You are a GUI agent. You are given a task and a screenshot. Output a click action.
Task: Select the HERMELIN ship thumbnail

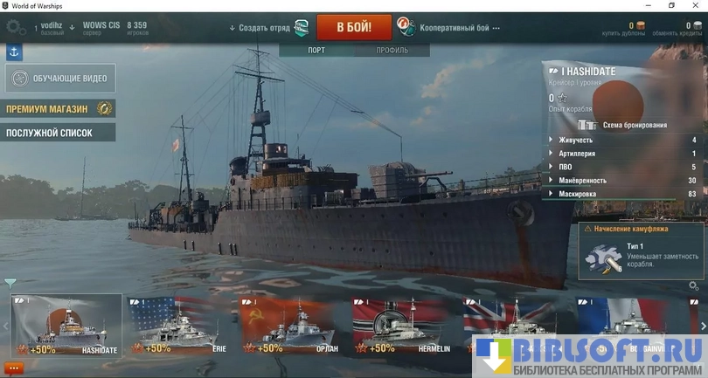click(403, 326)
